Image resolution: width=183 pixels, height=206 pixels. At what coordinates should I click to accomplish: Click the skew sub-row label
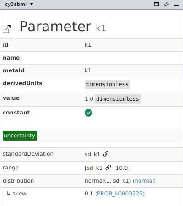pos(19,194)
